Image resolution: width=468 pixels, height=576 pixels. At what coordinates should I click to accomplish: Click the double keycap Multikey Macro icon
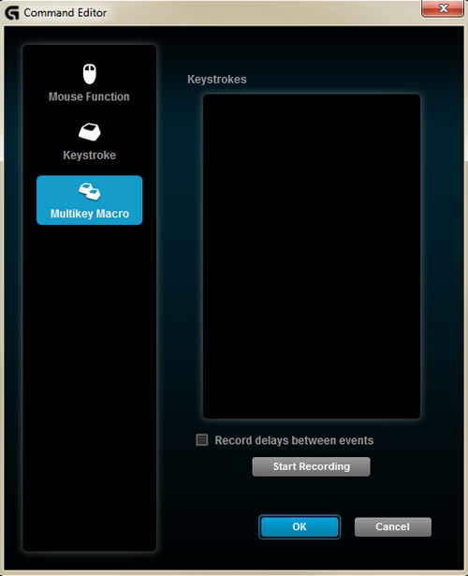coord(89,191)
